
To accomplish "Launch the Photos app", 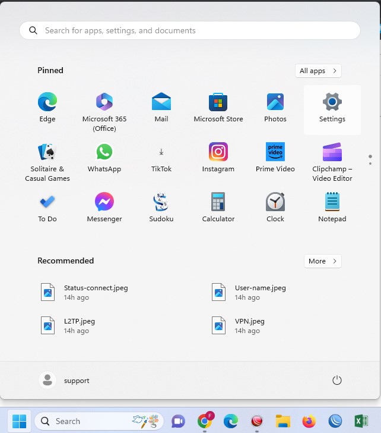I will click(x=275, y=108).
